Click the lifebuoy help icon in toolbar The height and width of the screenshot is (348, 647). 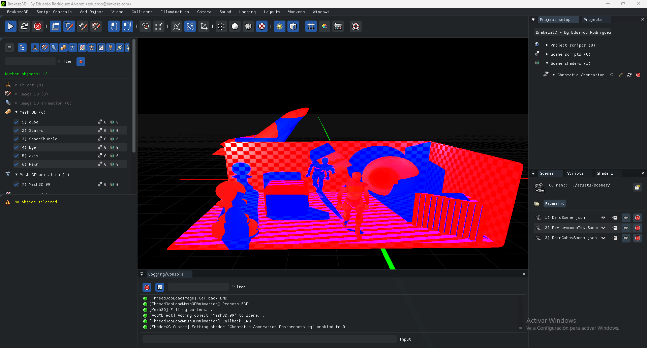[x=356, y=26]
